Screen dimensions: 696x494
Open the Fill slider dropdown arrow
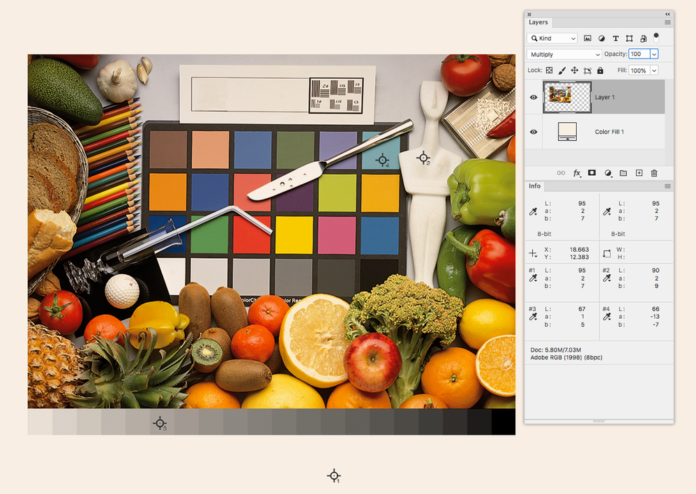click(x=654, y=70)
